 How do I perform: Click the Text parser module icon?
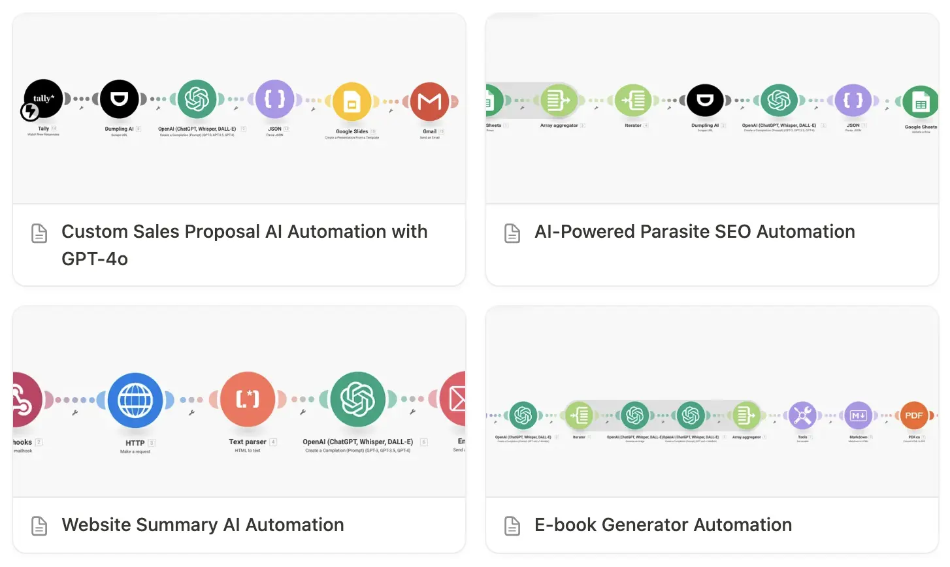click(248, 399)
